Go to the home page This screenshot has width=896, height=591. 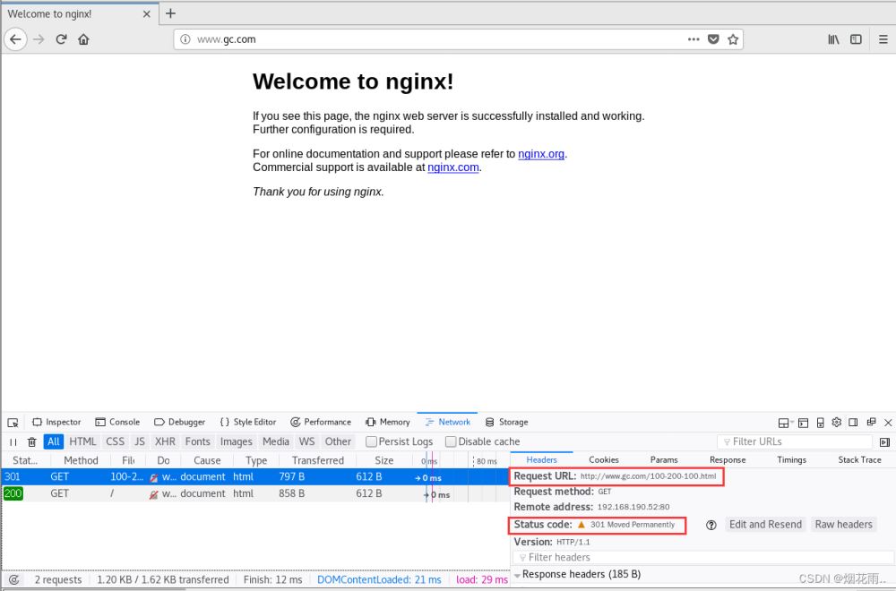[x=83, y=39]
